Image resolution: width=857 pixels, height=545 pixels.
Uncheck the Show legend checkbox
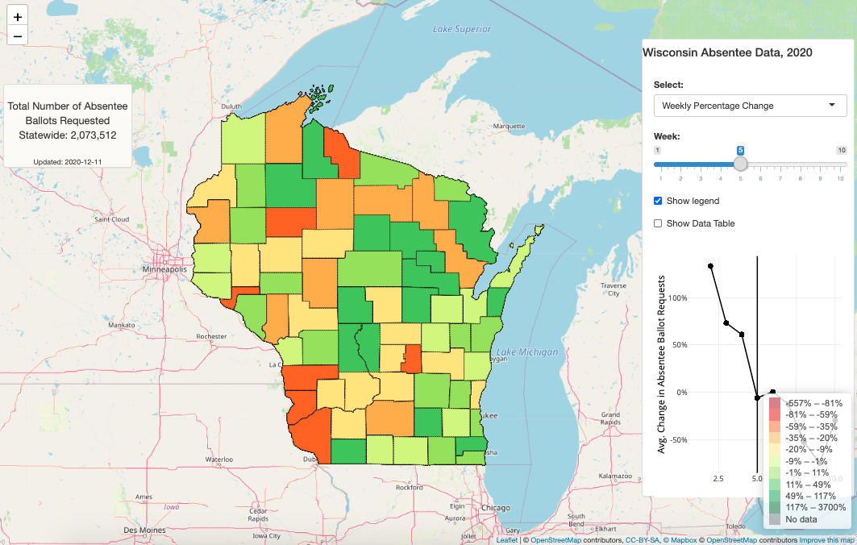658,202
